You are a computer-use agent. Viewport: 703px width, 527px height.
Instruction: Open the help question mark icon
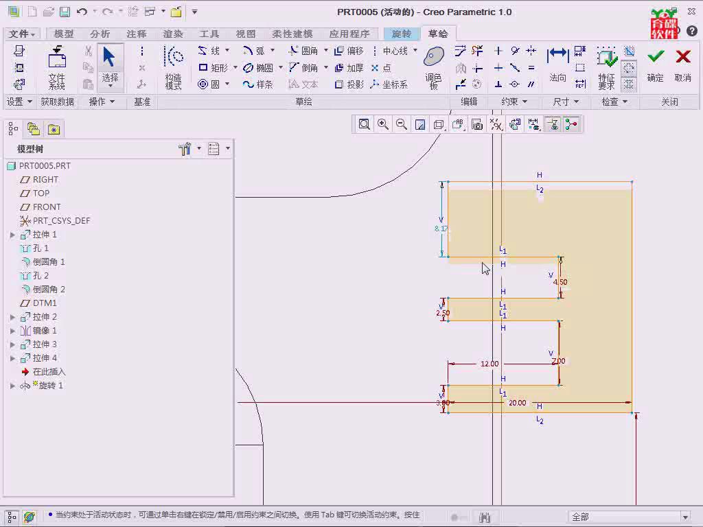[x=692, y=30]
